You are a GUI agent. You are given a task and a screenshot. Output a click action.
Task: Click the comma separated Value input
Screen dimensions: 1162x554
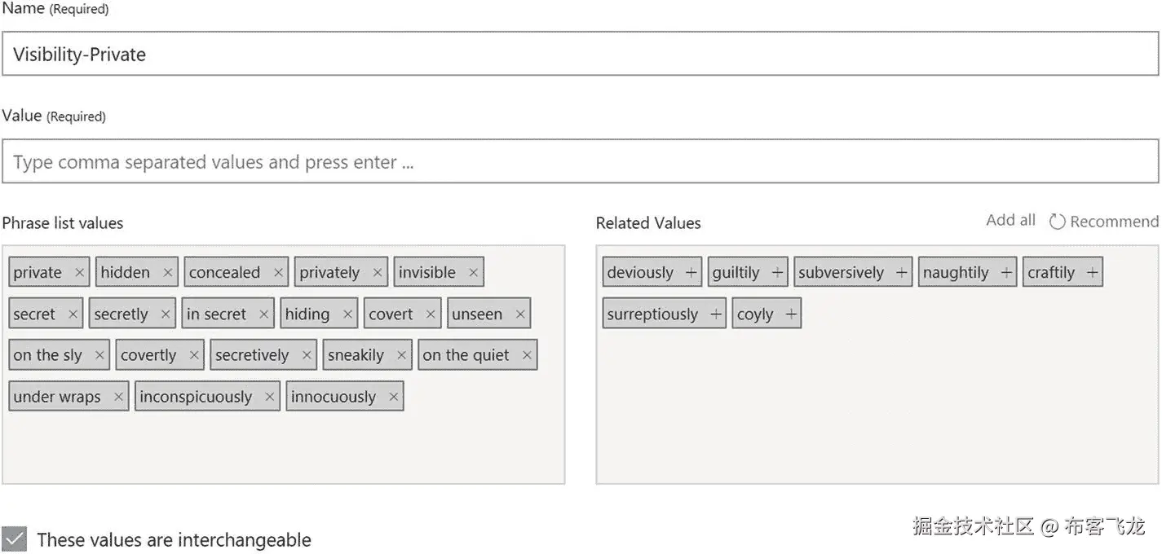pos(580,162)
